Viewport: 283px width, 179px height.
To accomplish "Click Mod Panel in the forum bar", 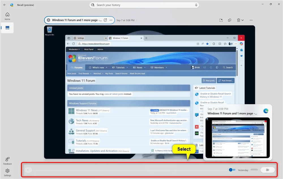I will point(89,49).
